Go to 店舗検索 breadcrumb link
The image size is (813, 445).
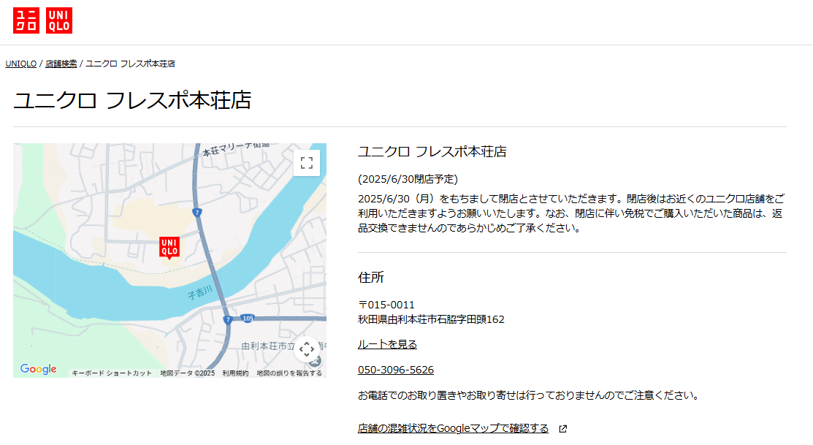click(61, 64)
